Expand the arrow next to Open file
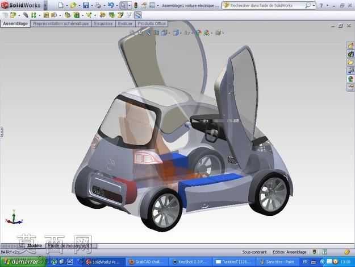 80,6
